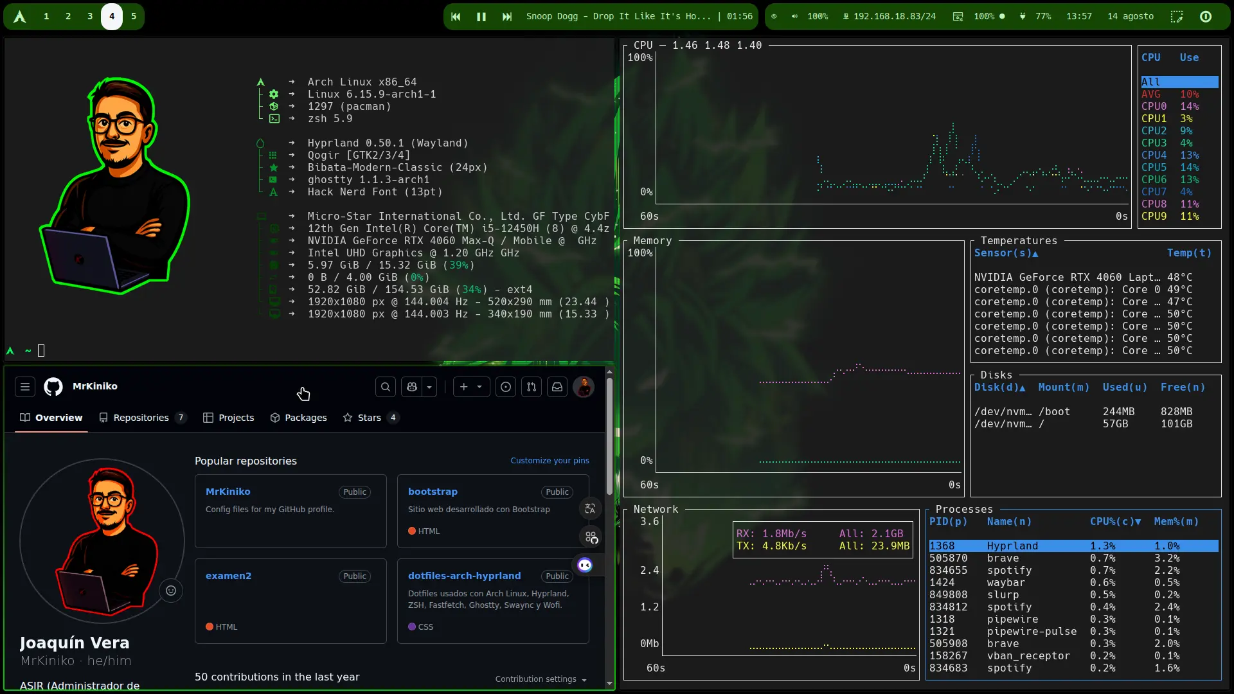This screenshot has height=694, width=1234.
Task: Go back to previous track
Action: 456,17
